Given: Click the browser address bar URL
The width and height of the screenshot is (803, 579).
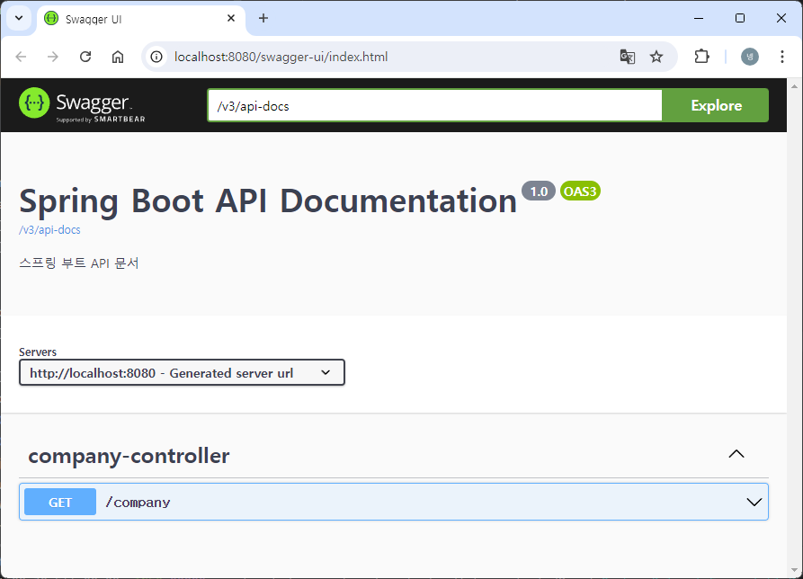Looking at the screenshot, I should tap(281, 57).
